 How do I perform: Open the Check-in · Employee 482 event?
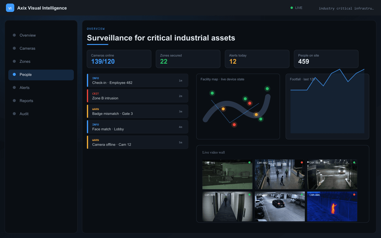(x=138, y=80)
